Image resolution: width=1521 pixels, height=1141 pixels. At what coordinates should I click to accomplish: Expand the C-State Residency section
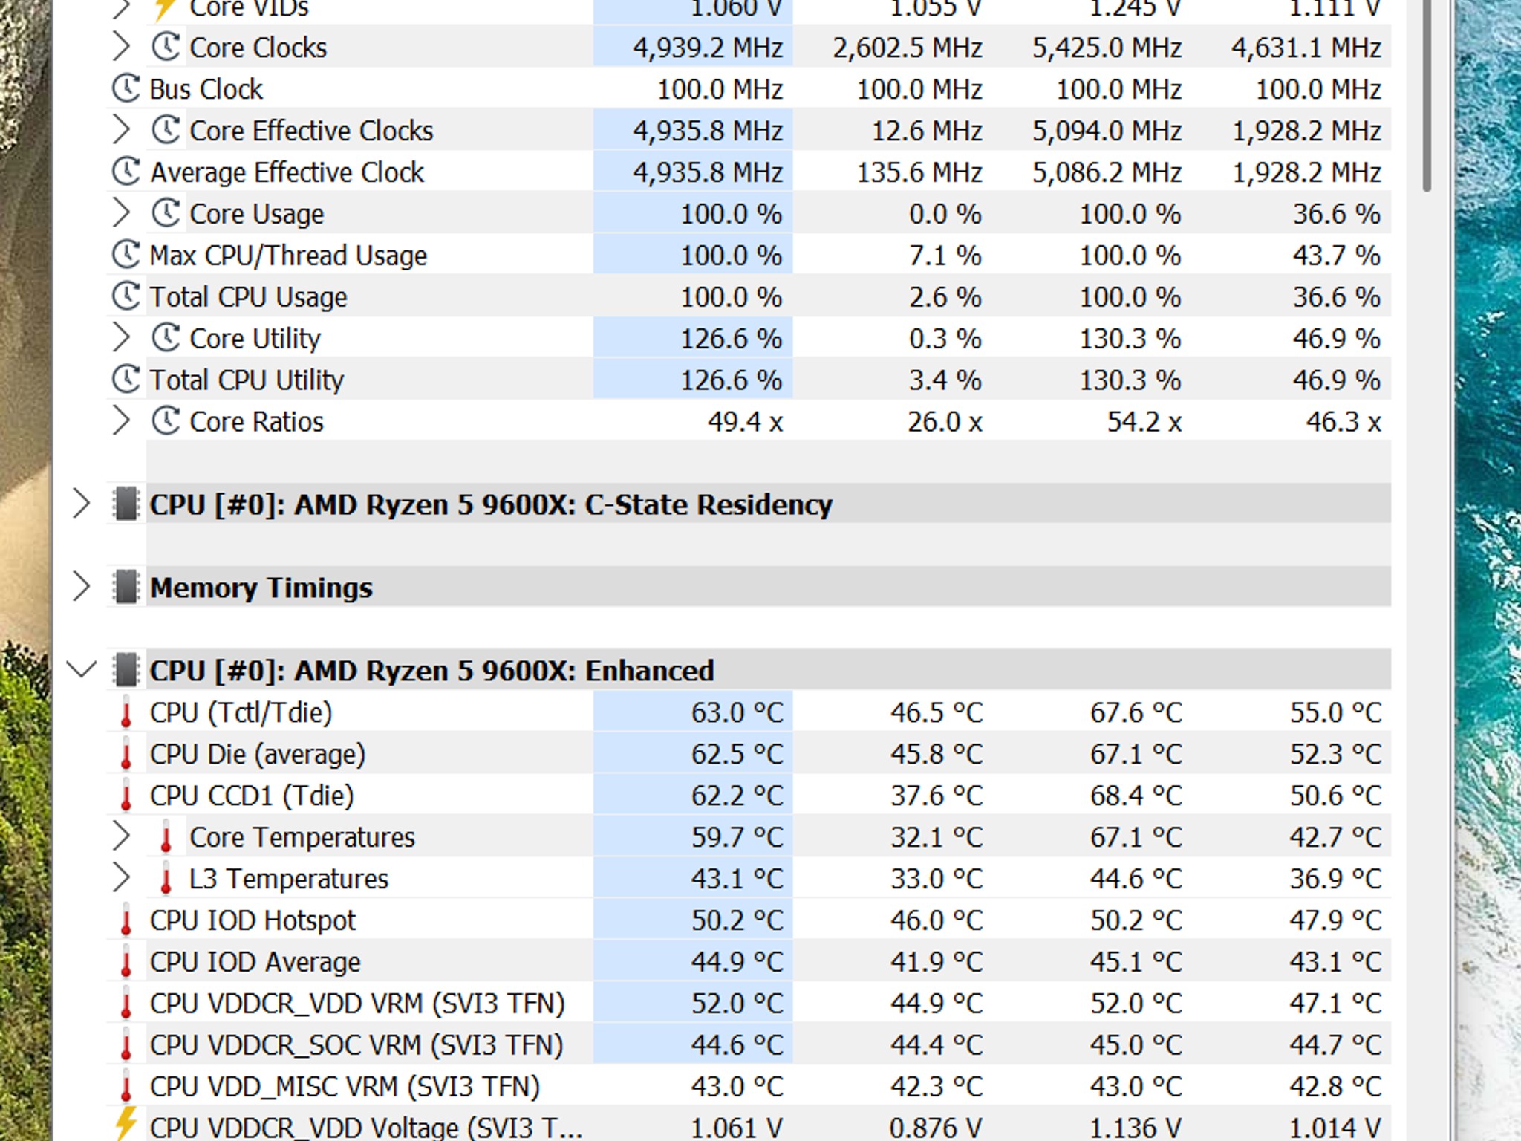point(81,504)
